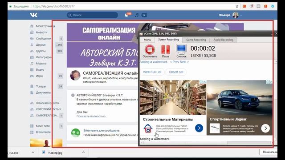
Task: Open the Строительные Материалы ad arrow
Action: click(199, 128)
